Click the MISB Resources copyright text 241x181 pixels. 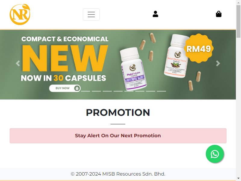[x=118, y=174]
